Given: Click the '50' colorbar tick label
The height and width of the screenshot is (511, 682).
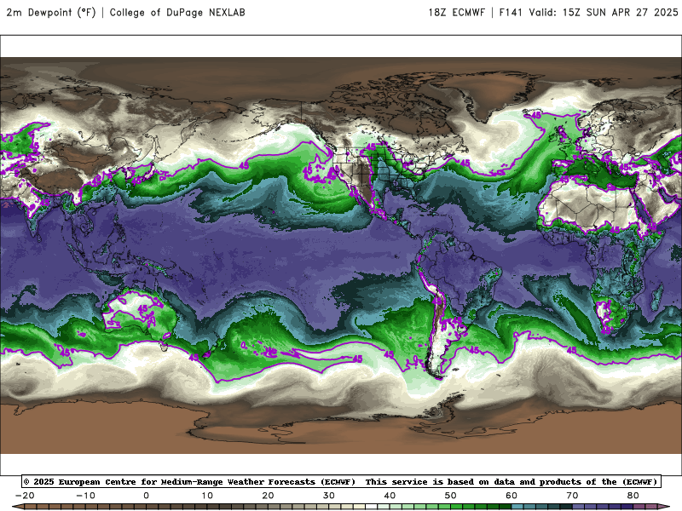Looking at the screenshot, I should click(x=451, y=496).
